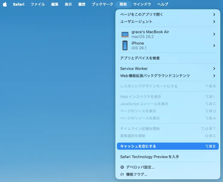Expand Web機能拡張バックグラウンドコンテンツ submenu arrow

tap(214, 76)
